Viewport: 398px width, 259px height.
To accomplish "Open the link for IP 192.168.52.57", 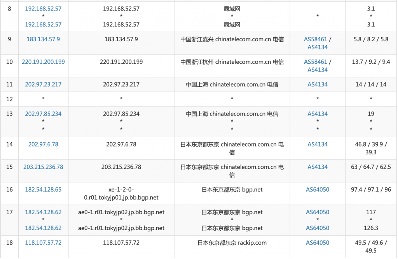I will pos(43,9).
